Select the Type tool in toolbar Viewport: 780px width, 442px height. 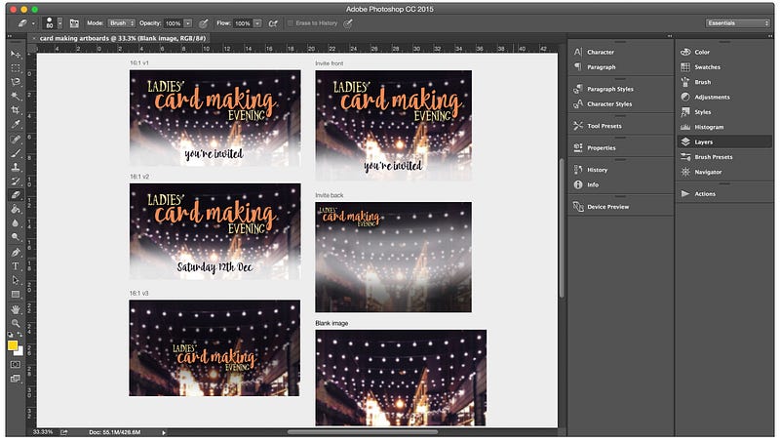click(x=16, y=265)
